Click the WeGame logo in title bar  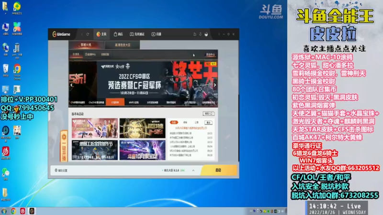click(x=61, y=34)
